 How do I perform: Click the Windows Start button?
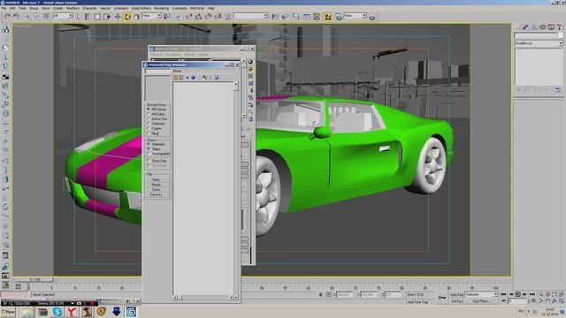coord(8,312)
